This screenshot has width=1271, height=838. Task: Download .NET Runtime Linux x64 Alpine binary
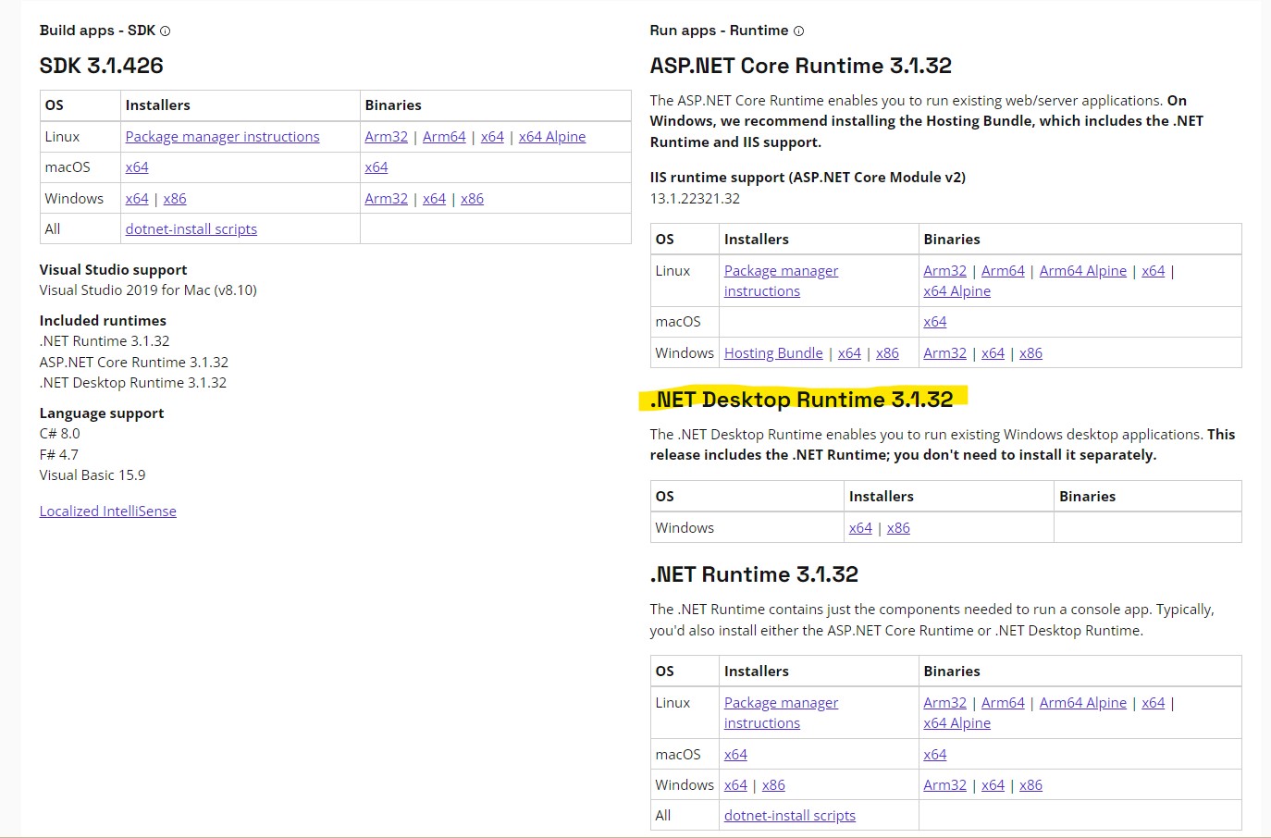pos(956,723)
